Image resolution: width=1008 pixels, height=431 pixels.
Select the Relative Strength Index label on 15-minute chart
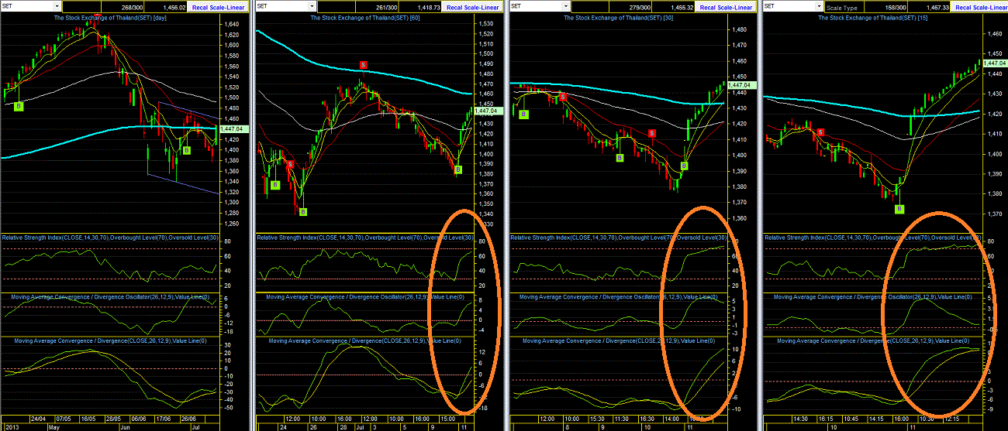coord(872,236)
